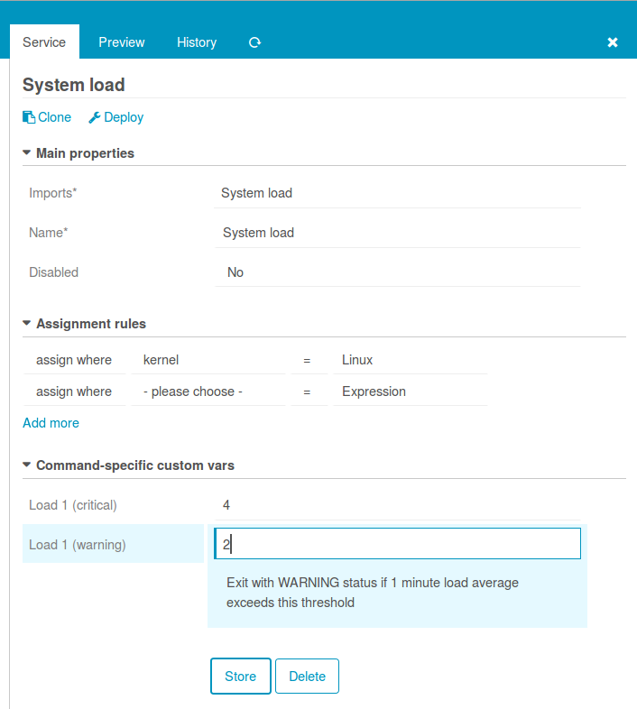Click the WARNING status help text
This screenshot has height=709, width=637.
373,593
